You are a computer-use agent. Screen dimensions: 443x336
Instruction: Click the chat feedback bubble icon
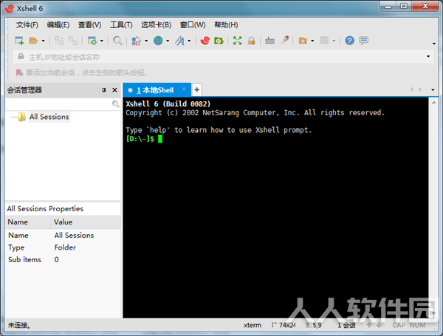point(363,41)
